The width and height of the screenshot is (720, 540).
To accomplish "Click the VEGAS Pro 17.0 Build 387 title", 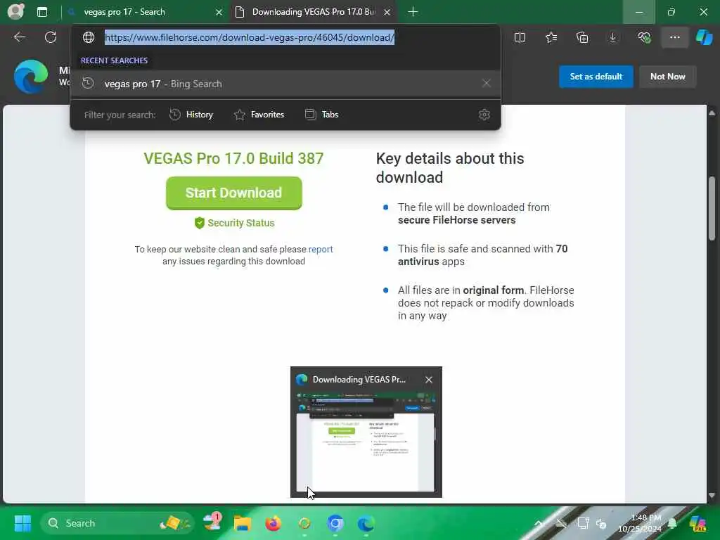I will [x=233, y=158].
